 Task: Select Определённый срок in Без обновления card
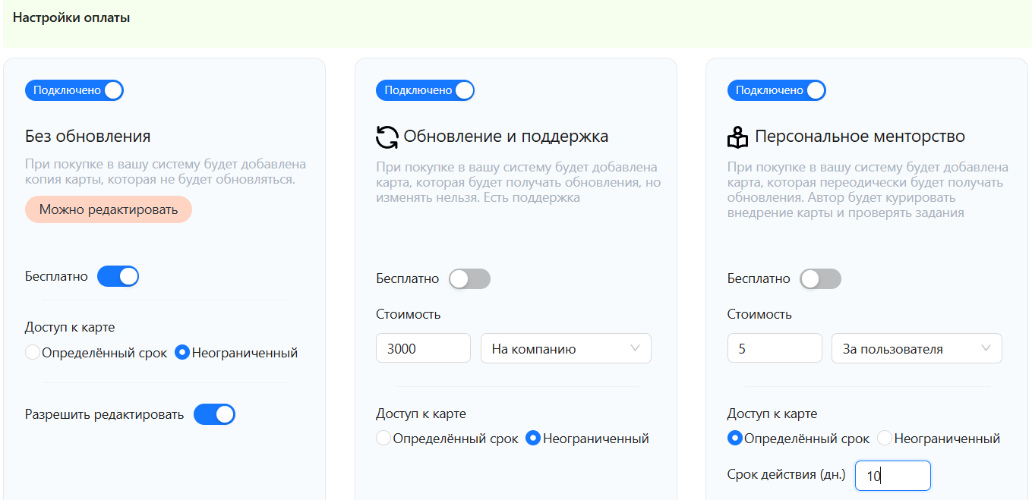click(x=33, y=353)
